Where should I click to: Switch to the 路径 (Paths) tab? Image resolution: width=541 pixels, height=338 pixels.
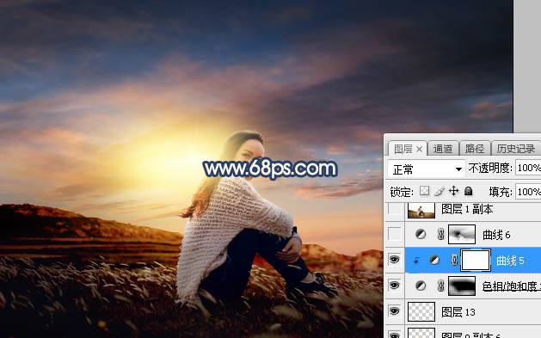coord(475,149)
